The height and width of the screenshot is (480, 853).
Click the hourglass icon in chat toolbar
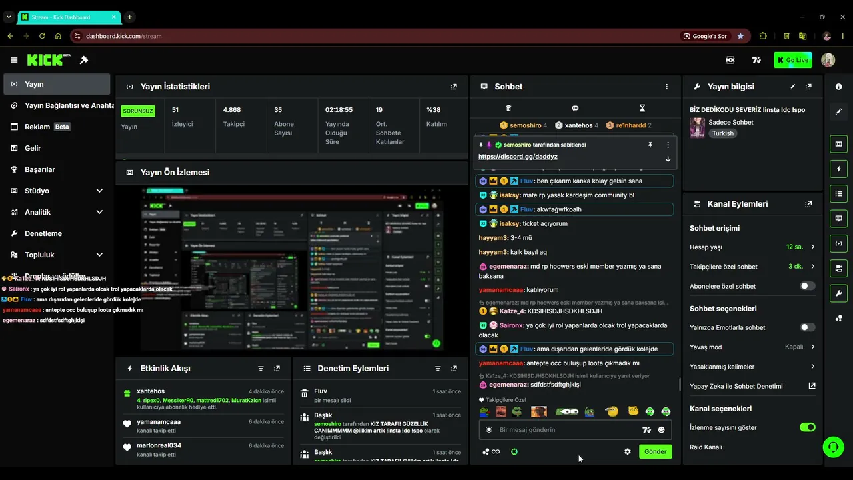(642, 108)
